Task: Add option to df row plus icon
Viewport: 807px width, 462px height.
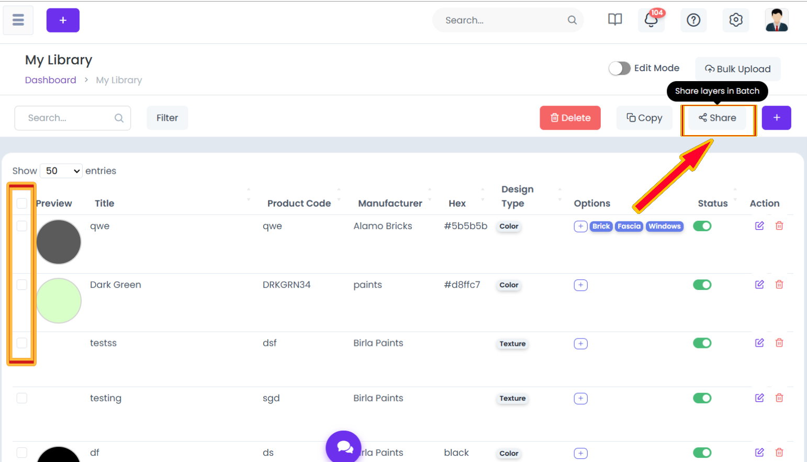Action: click(x=580, y=453)
